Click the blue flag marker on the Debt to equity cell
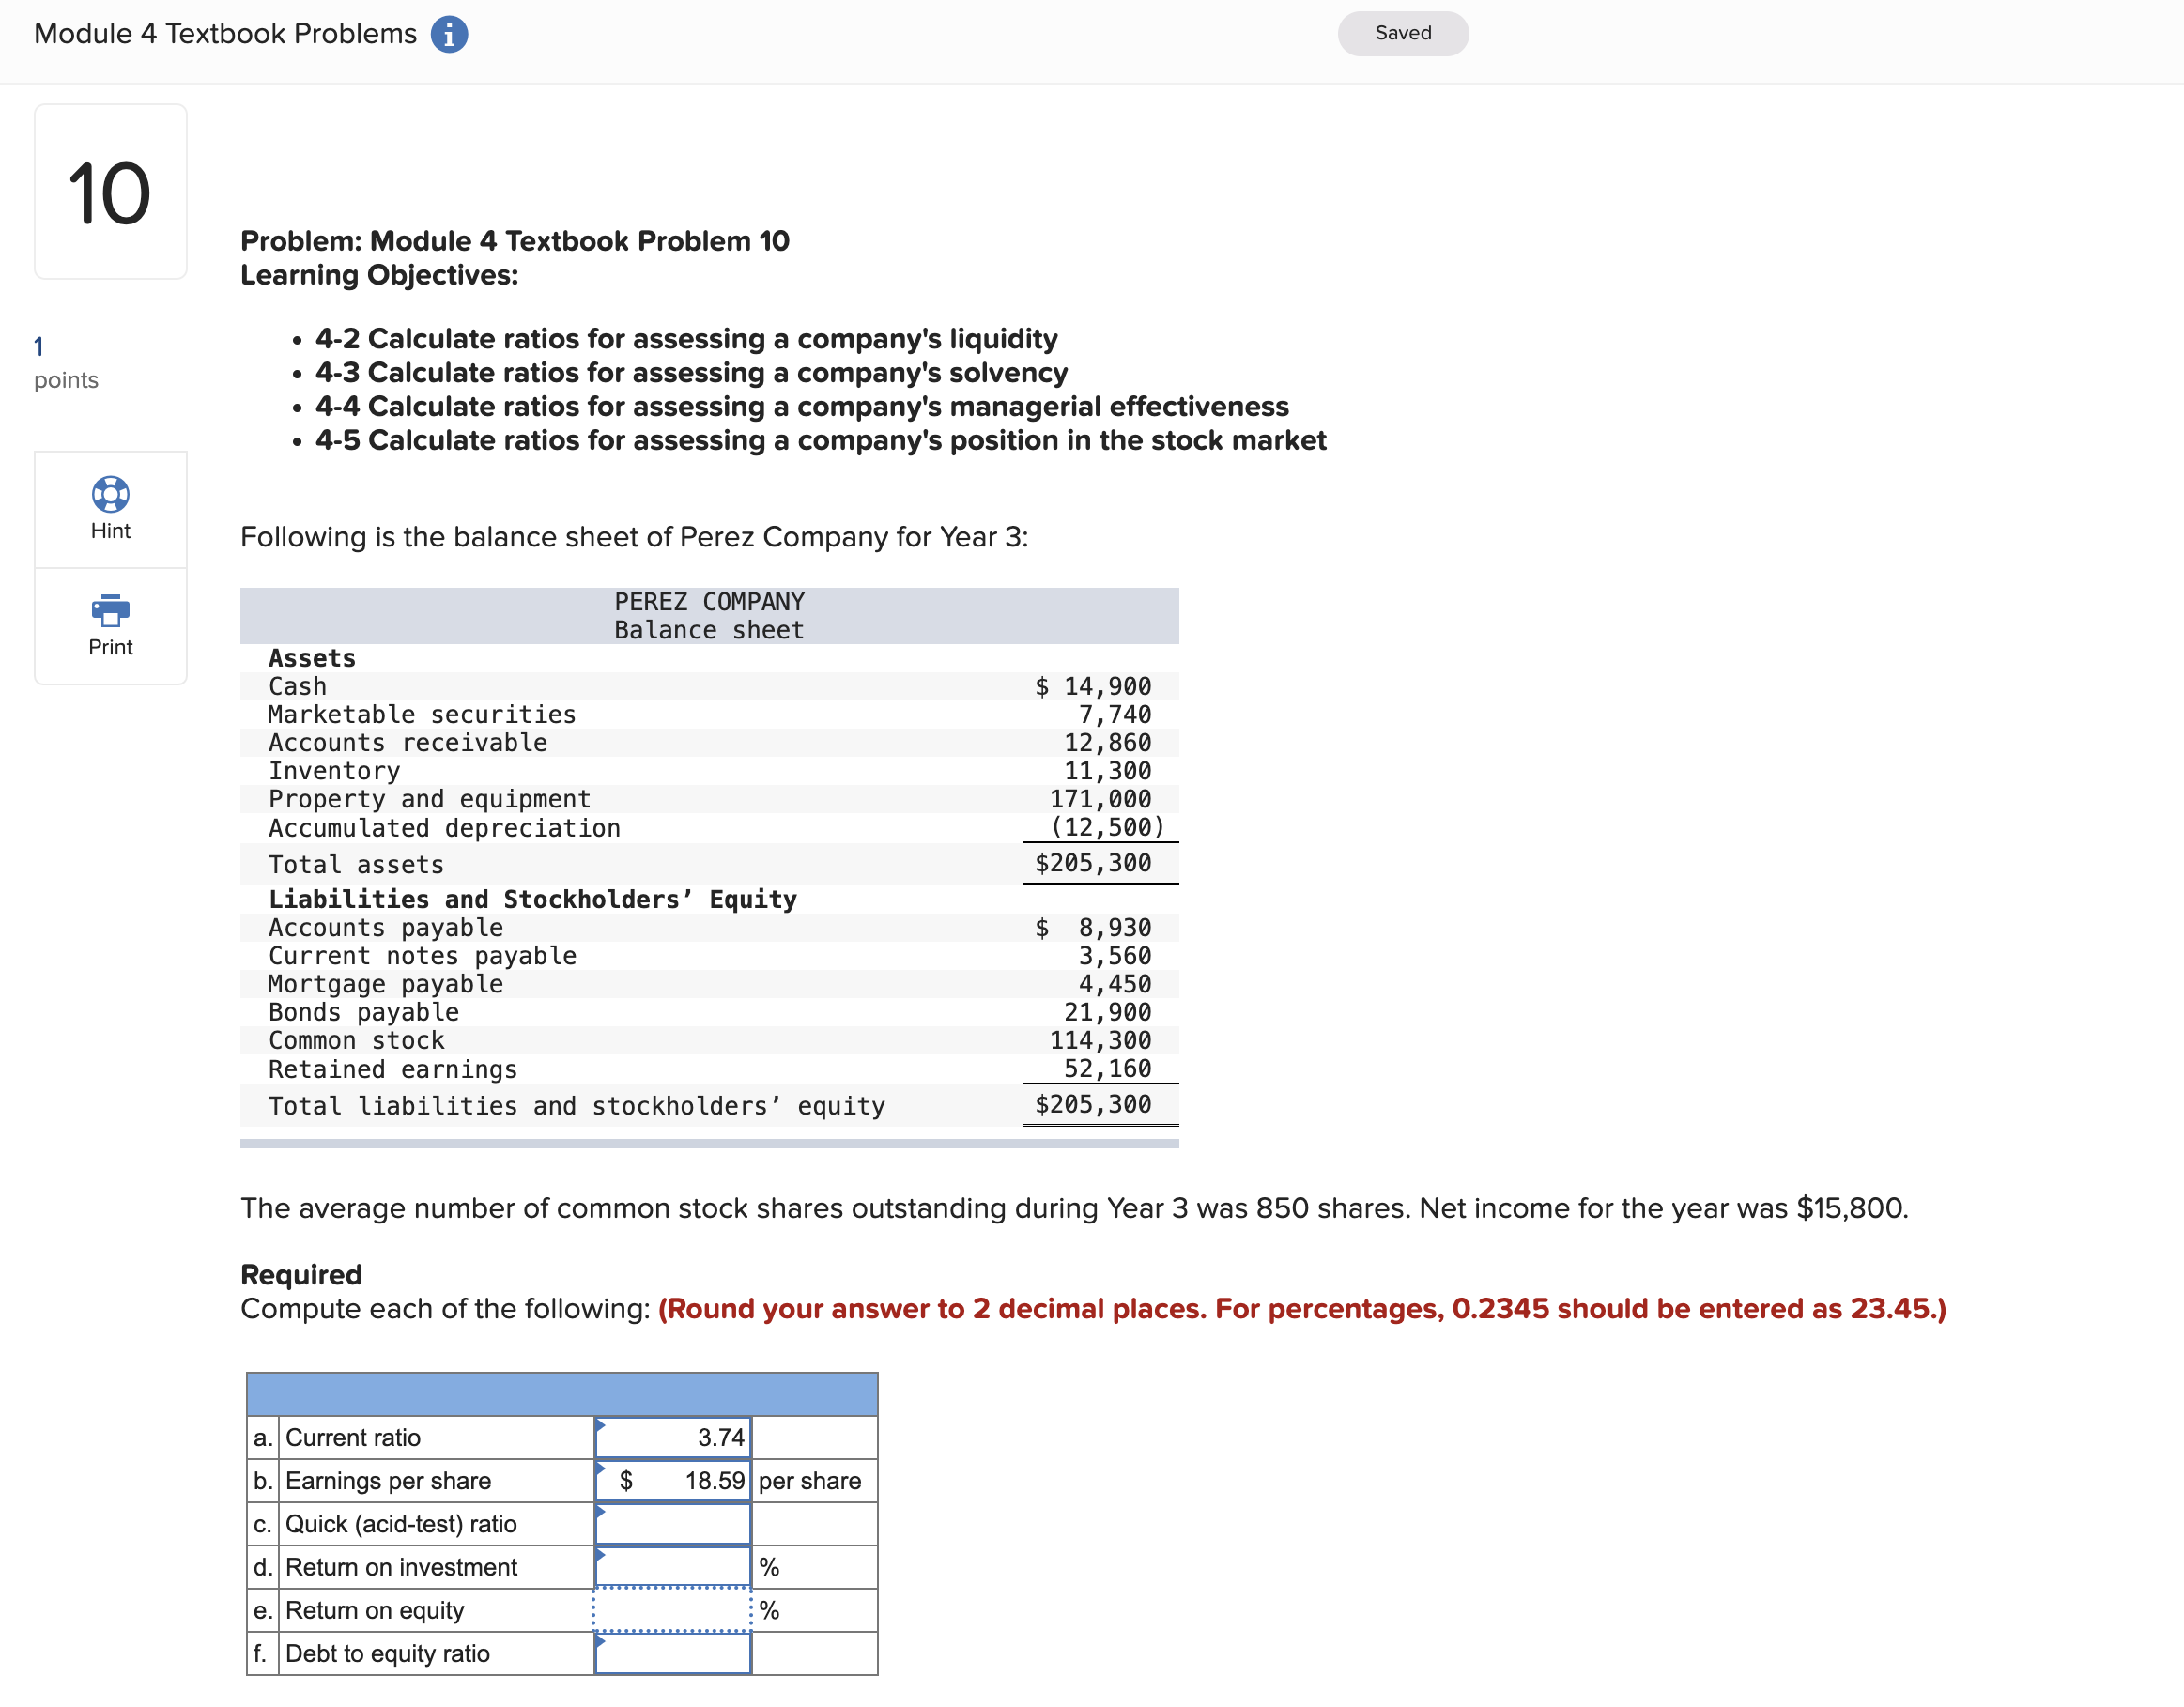This screenshot has width=2184, height=1707. point(601,1640)
